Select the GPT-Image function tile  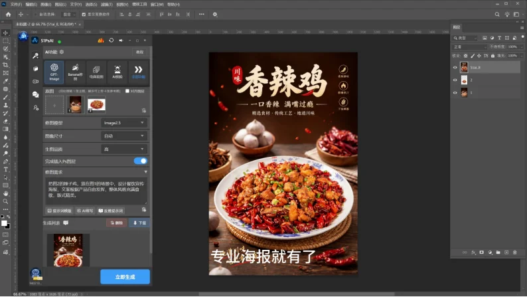54,72
